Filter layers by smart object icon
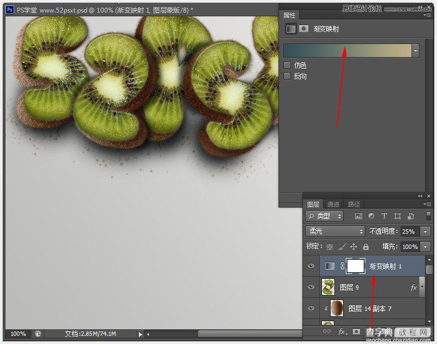The height and width of the screenshot is (344, 437). point(410,216)
